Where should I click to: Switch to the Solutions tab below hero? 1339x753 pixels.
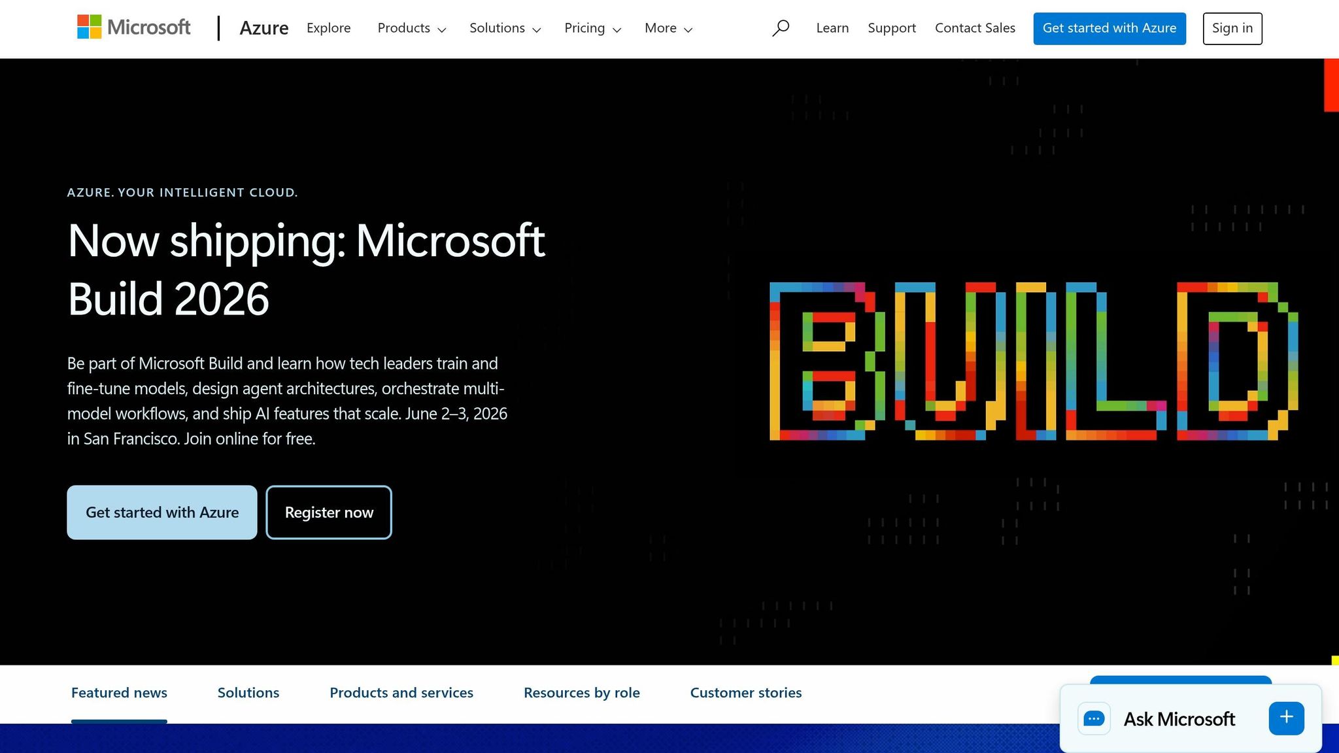pos(248,693)
